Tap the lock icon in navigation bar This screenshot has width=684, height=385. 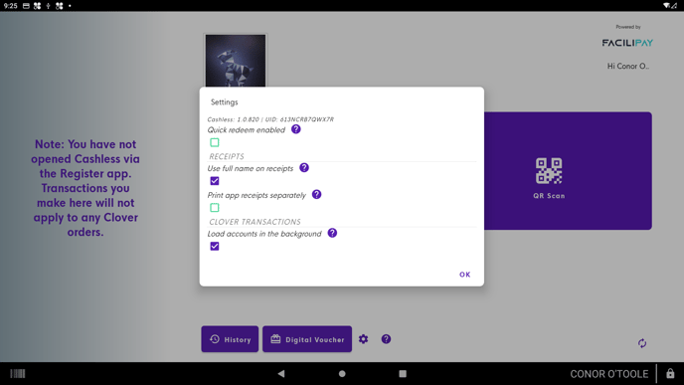(670, 374)
